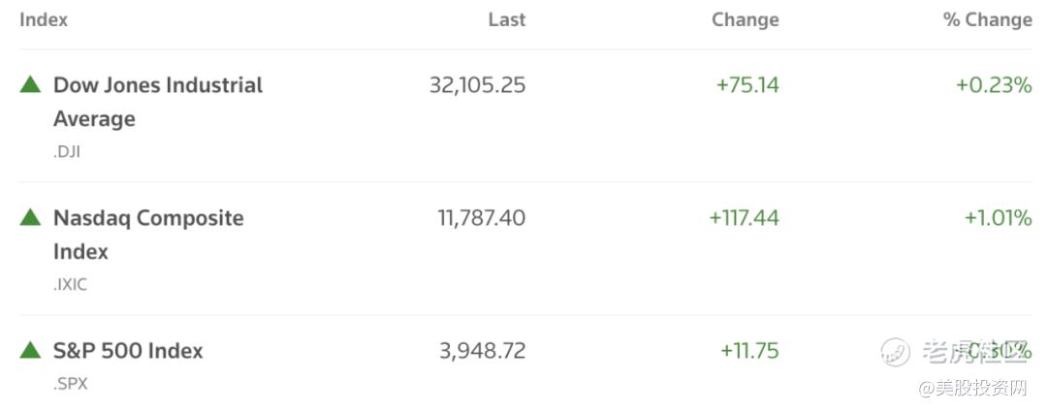This screenshot has width=1047, height=412.
Task: Select the .IXIC ticker symbol
Action: point(70,285)
